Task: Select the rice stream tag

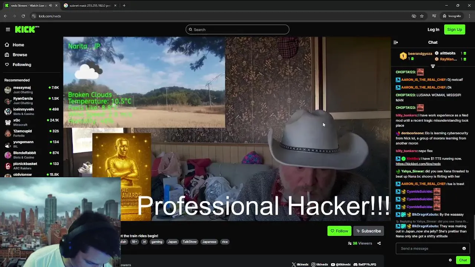Action: pyautogui.click(x=225, y=242)
